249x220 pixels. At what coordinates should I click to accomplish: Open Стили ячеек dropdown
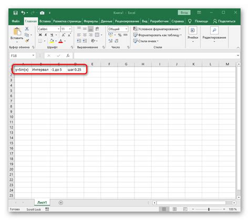click(146, 41)
